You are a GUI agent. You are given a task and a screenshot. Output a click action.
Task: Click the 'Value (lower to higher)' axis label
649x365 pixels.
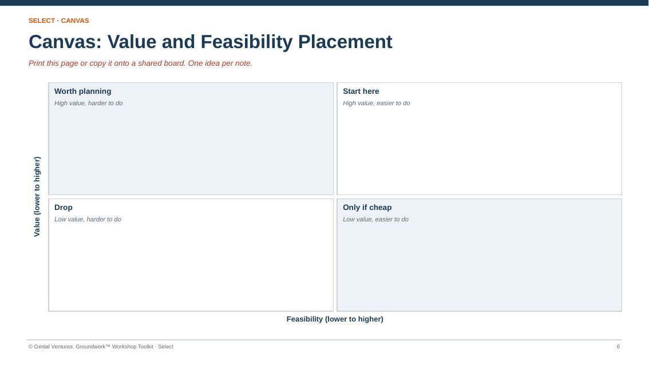(x=37, y=197)
